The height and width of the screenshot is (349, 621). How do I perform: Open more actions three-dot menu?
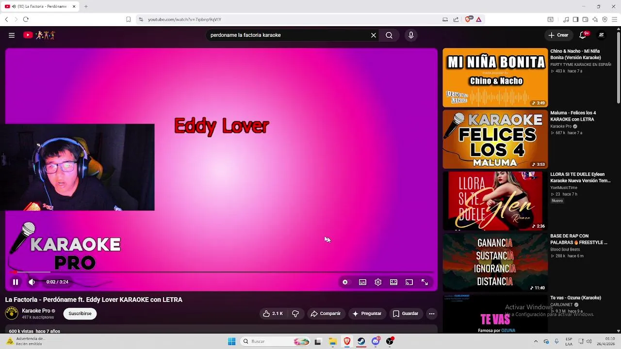[431, 314]
